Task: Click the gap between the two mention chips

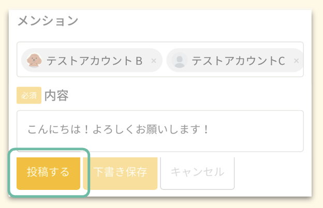Action: point(165,61)
